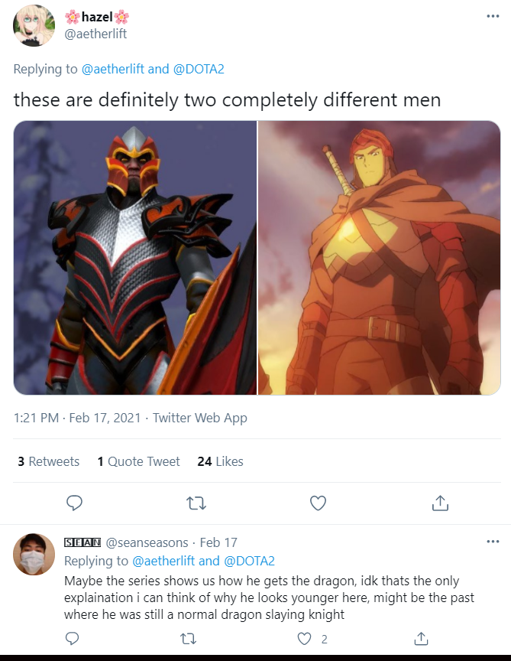The image size is (511, 661).
Task: Share Sean's reply via share icon
Action: point(421,639)
